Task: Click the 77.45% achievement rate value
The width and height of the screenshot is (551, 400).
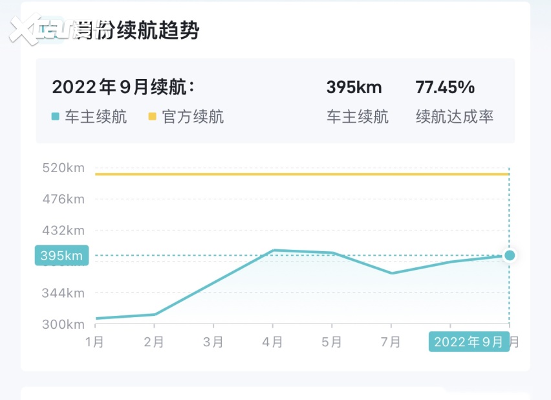Action: [445, 87]
